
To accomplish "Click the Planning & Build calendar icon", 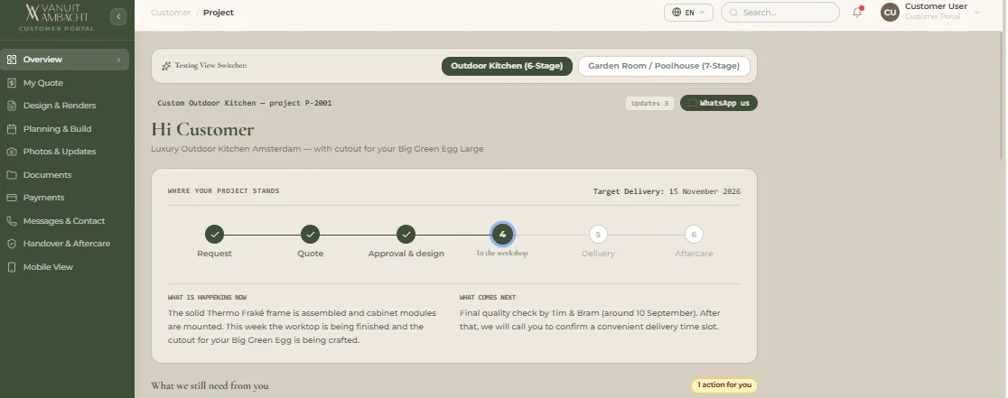I will tap(12, 129).
